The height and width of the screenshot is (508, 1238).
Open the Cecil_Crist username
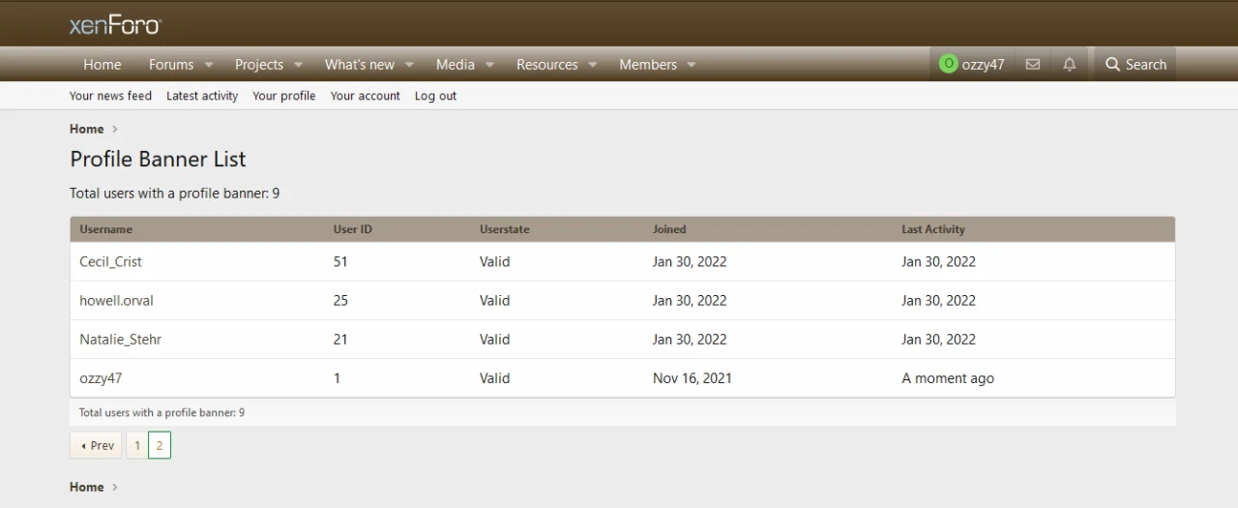click(x=111, y=261)
